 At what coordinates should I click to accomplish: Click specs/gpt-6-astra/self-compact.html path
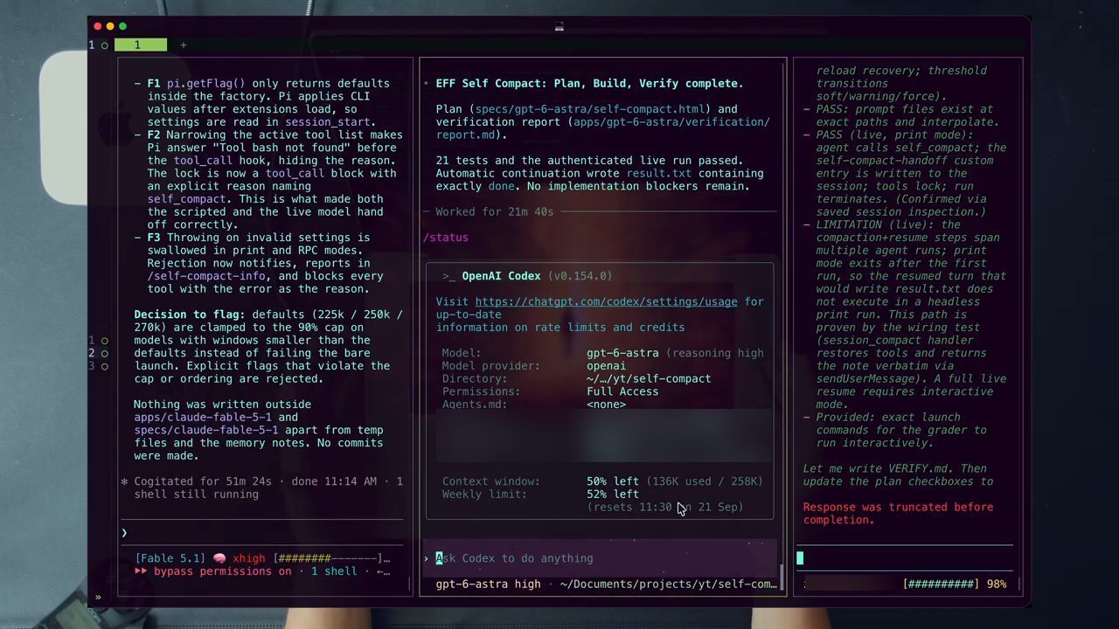[590, 109]
